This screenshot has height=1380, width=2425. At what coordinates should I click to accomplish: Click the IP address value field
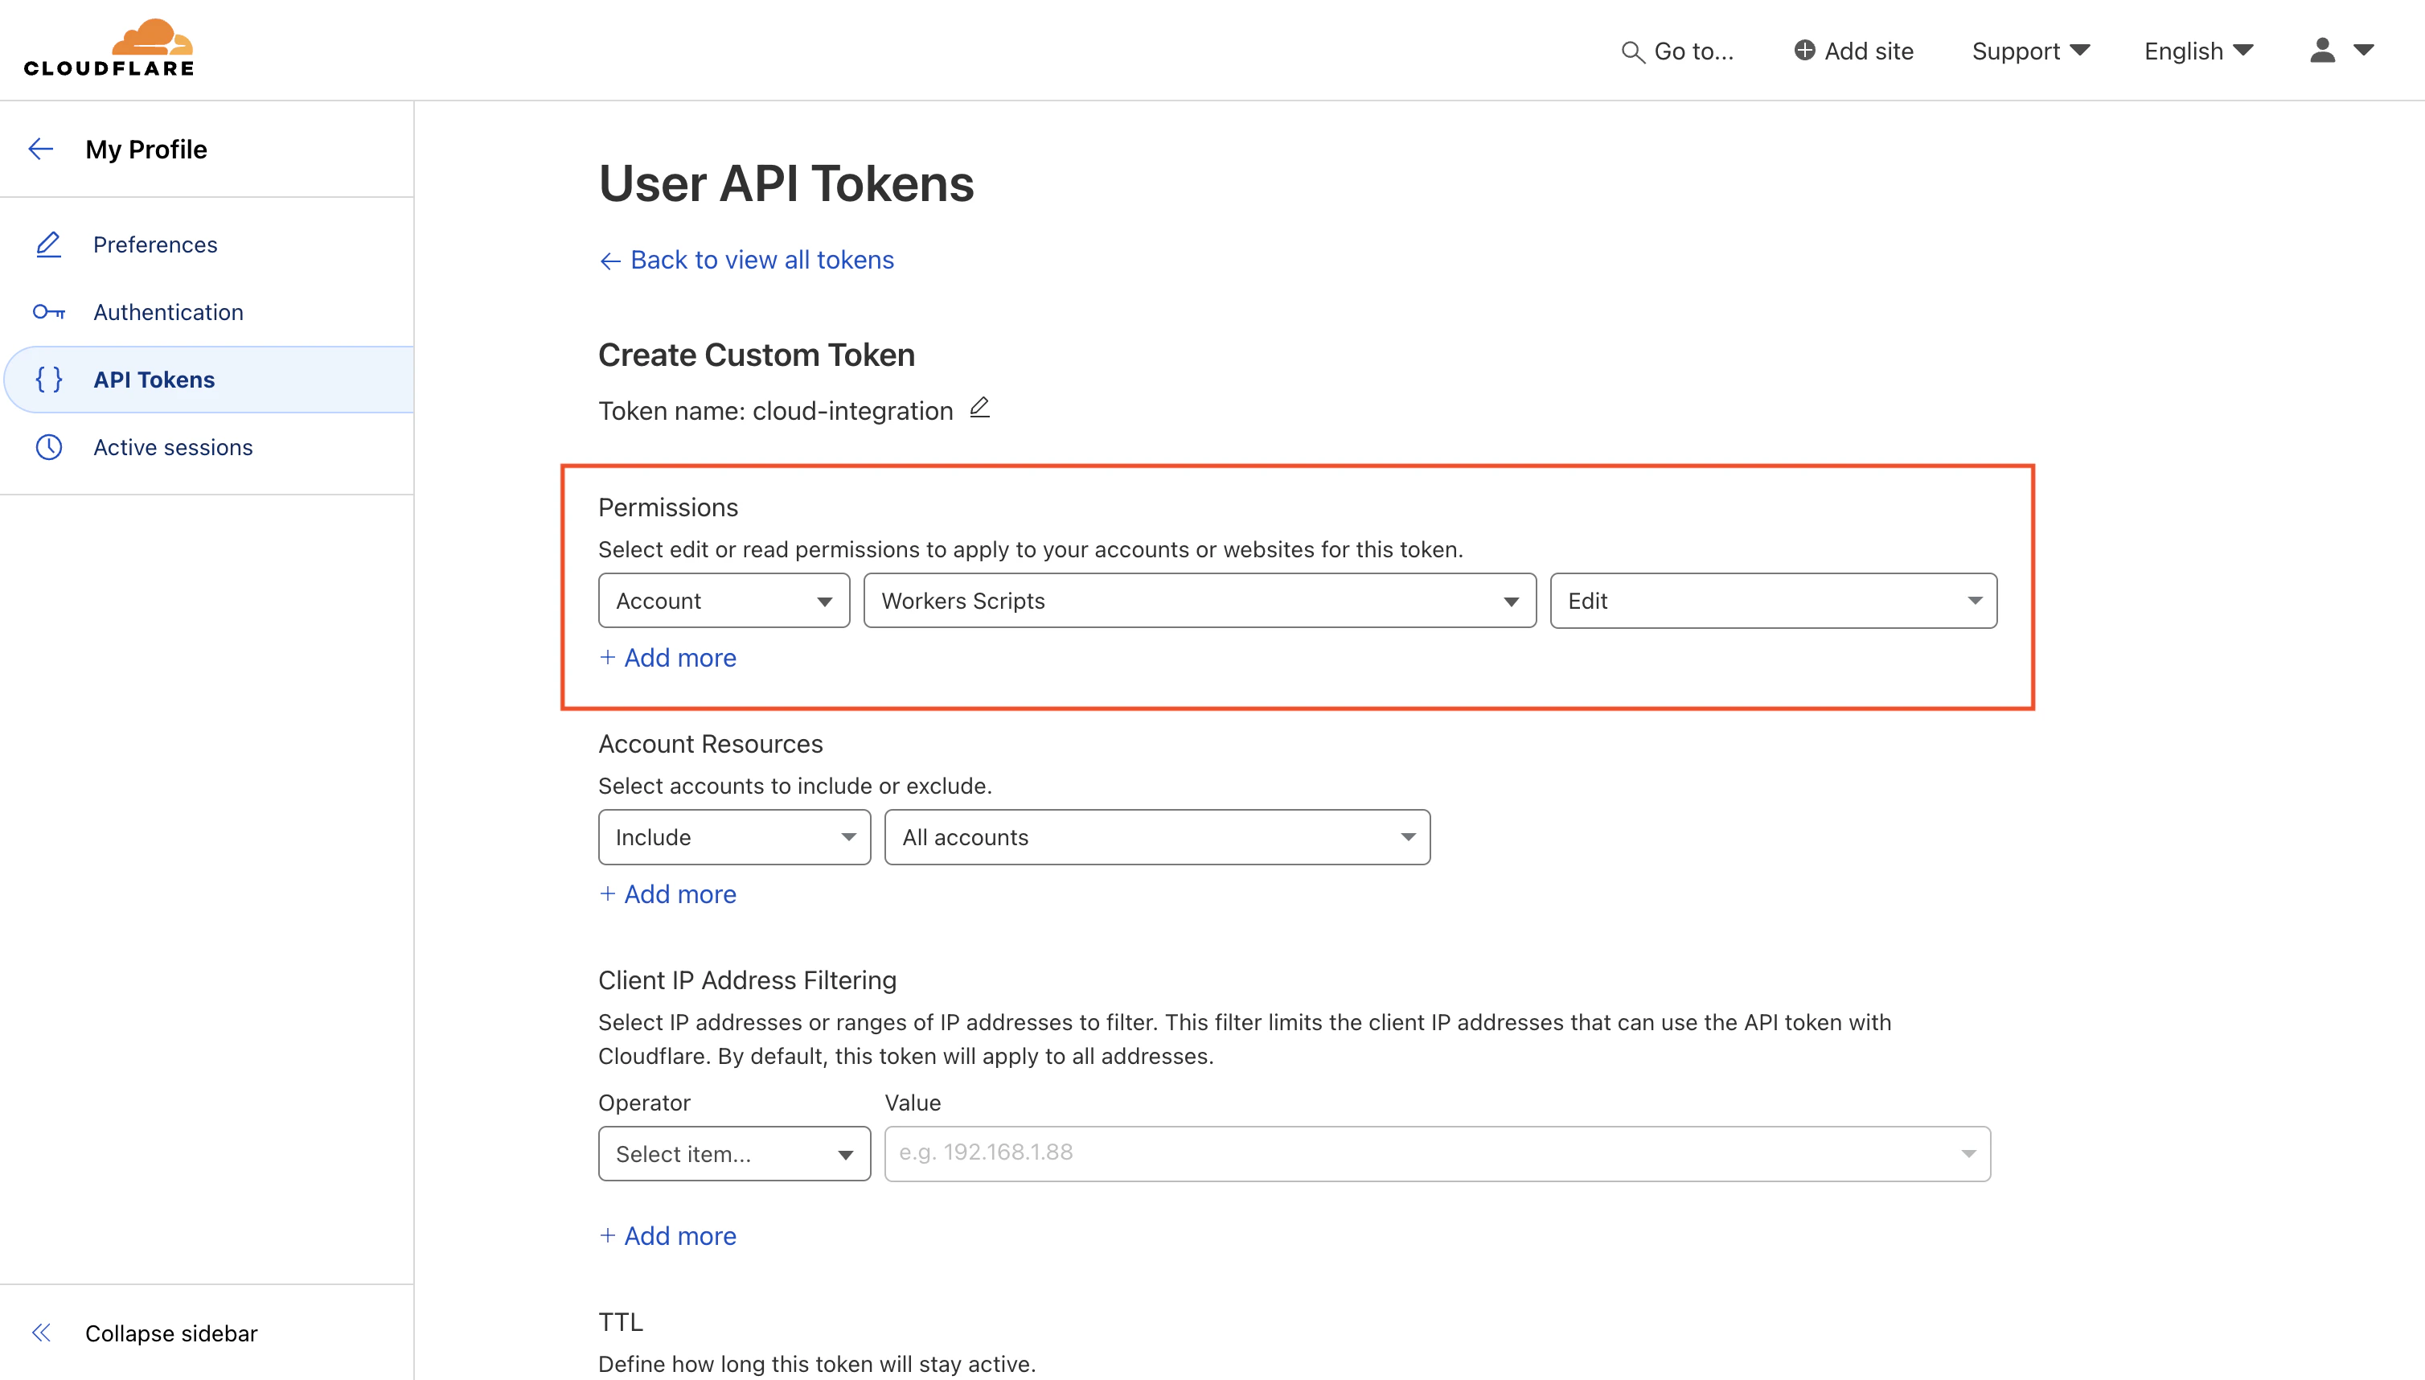(1438, 1153)
